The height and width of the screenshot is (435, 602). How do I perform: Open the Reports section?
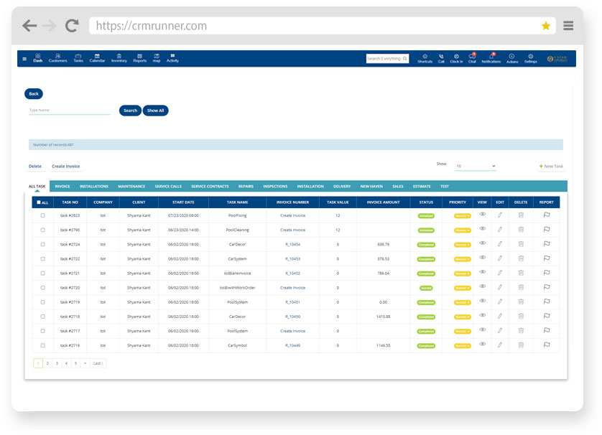[139, 59]
